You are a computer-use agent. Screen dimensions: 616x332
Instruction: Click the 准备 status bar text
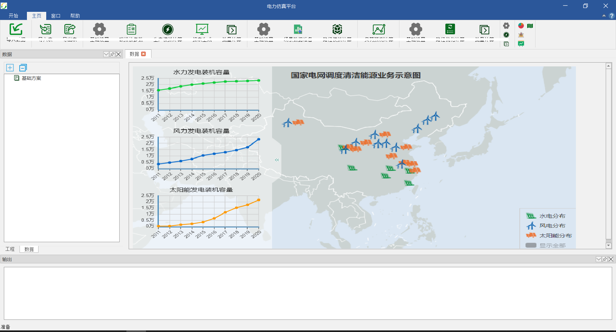(5, 327)
